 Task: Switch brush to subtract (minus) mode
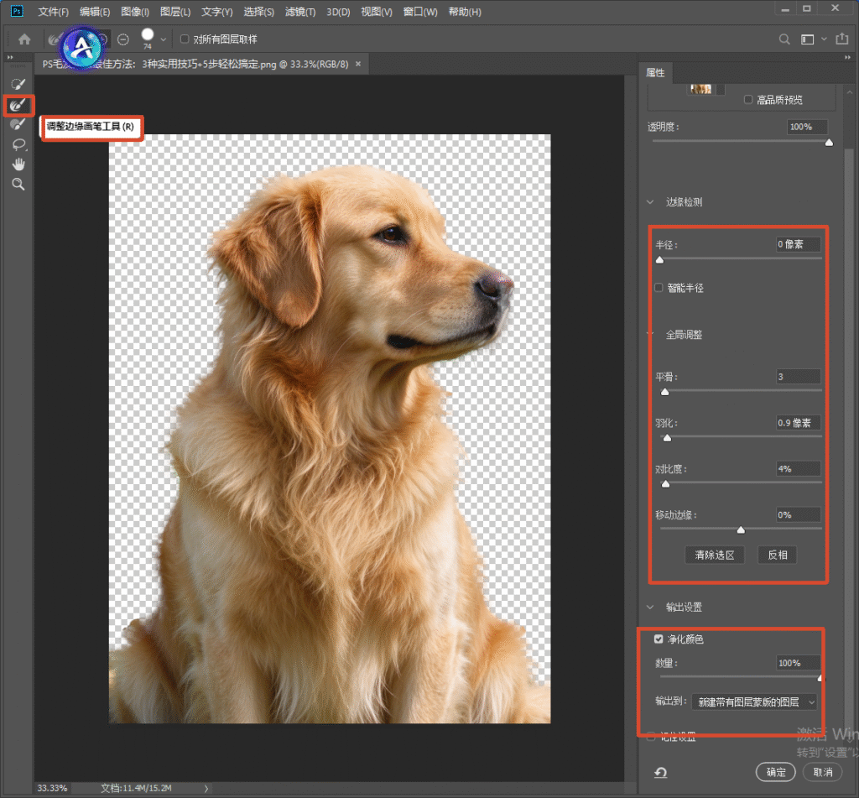click(x=123, y=39)
